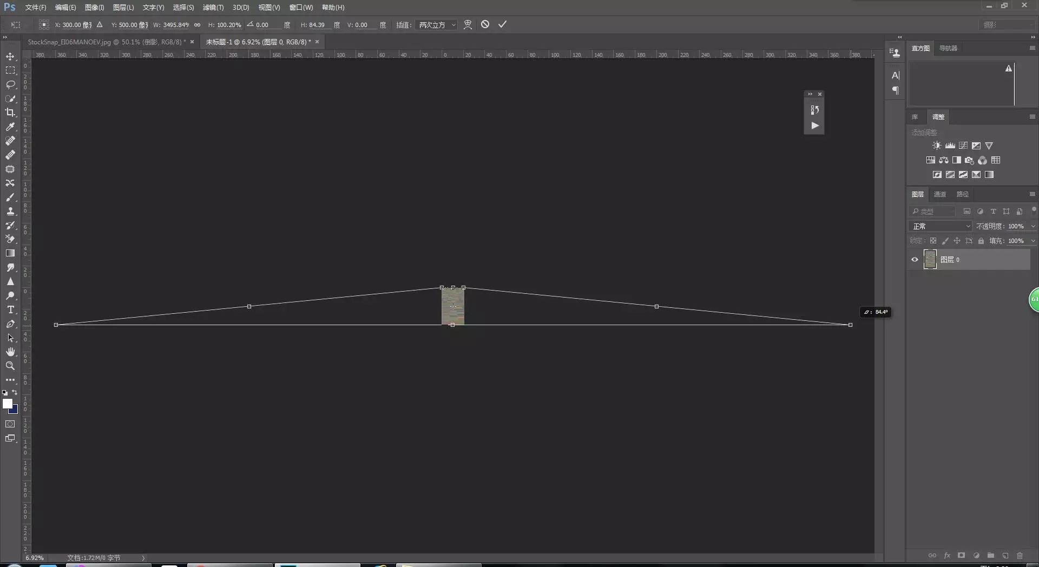Toggle type layer filter
Viewport: 1039px width, 567px height.
click(993, 212)
